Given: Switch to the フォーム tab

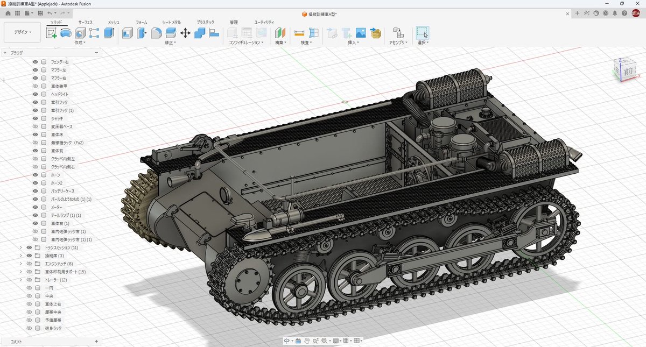Looking at the screenshot, I should [142, 23].
